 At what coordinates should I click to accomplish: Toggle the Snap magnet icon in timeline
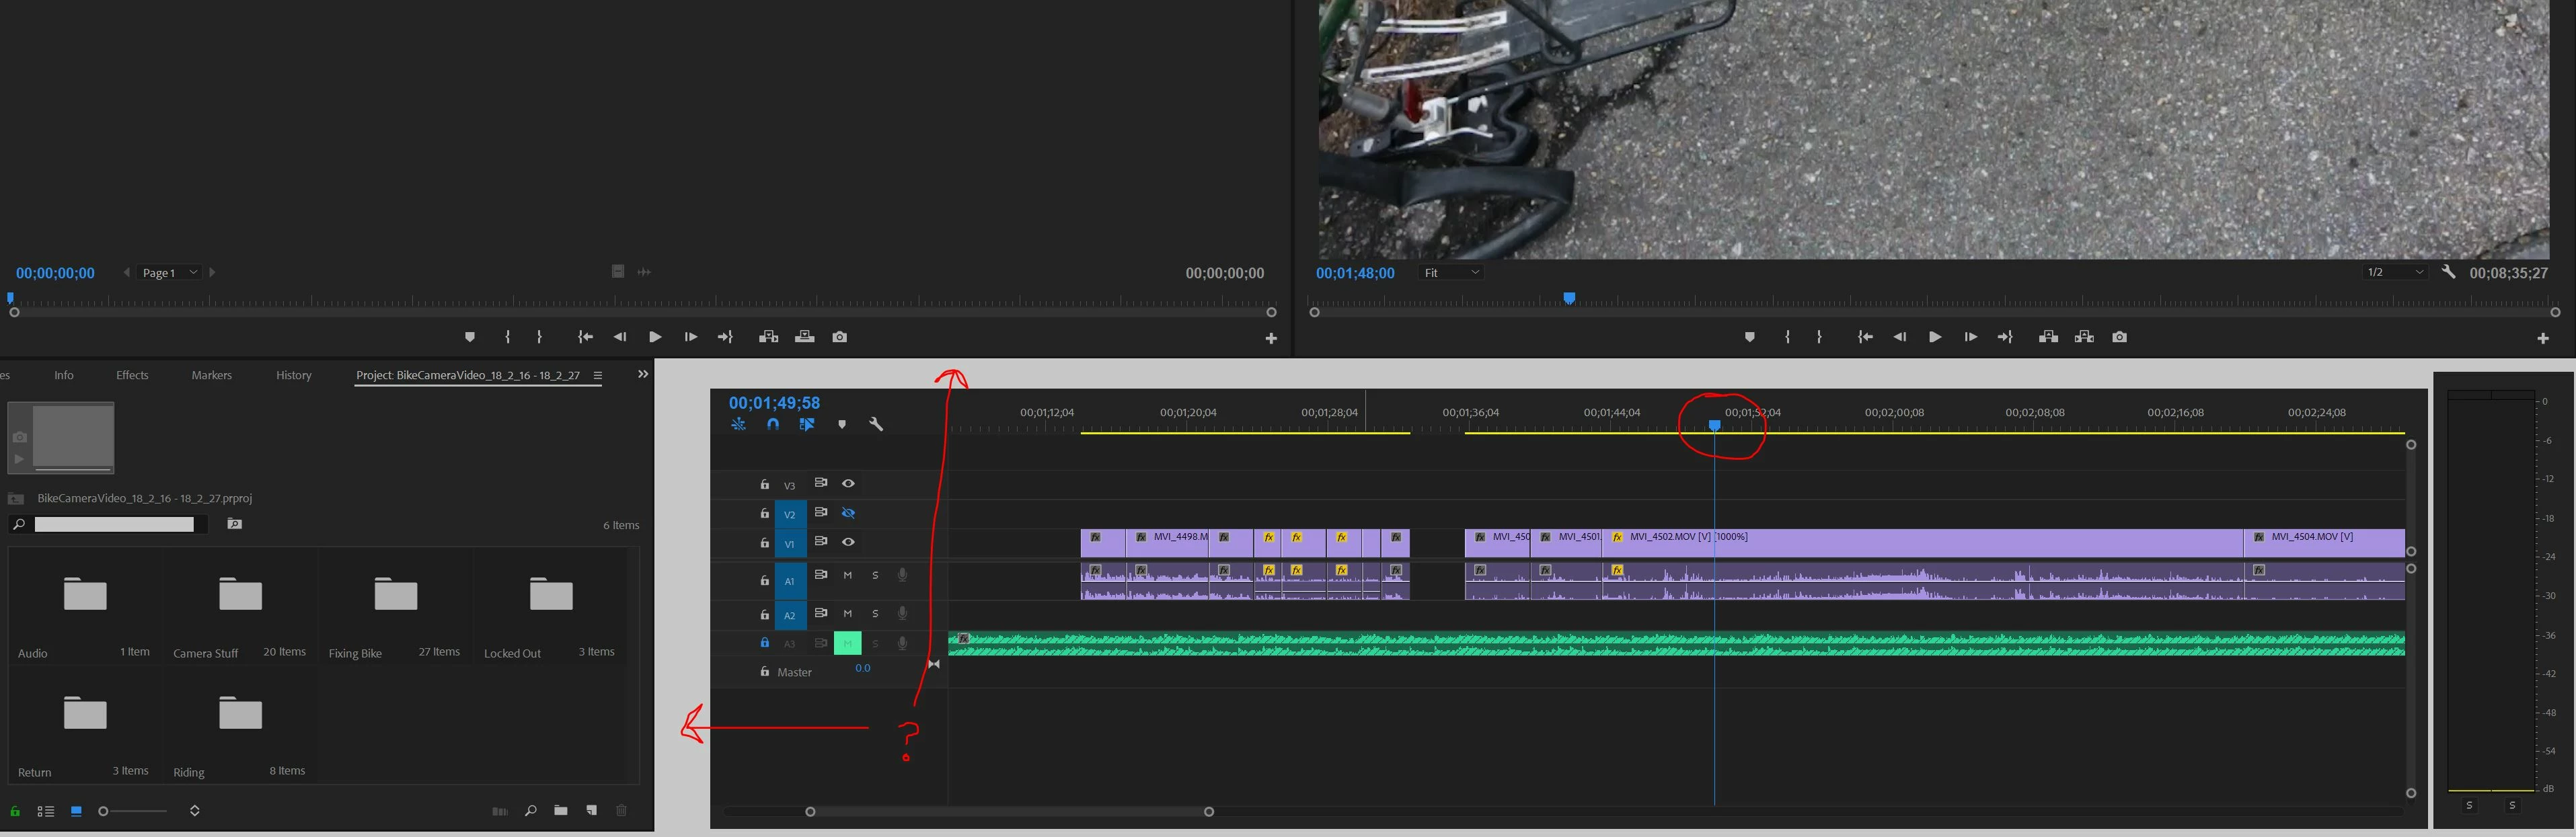[773, 424]
